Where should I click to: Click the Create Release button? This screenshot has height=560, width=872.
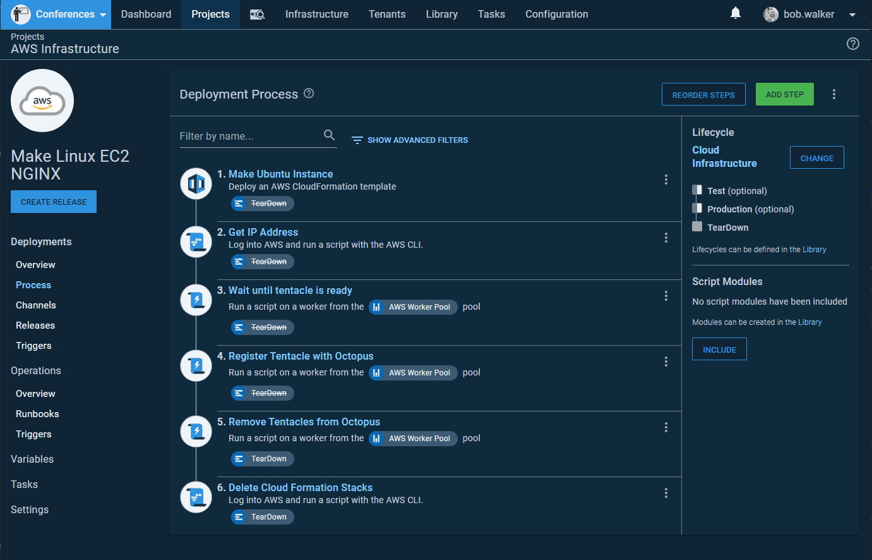(x=54, y=202)
